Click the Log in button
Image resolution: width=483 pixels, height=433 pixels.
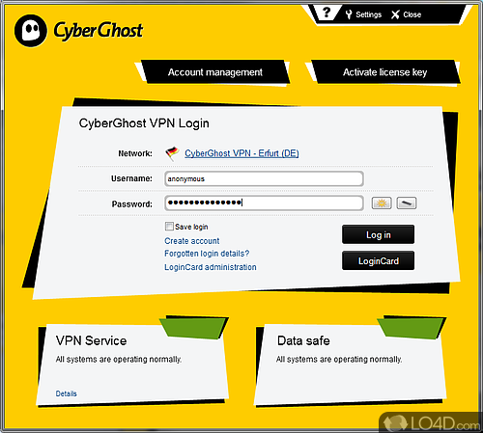click(x=378, y=234)
